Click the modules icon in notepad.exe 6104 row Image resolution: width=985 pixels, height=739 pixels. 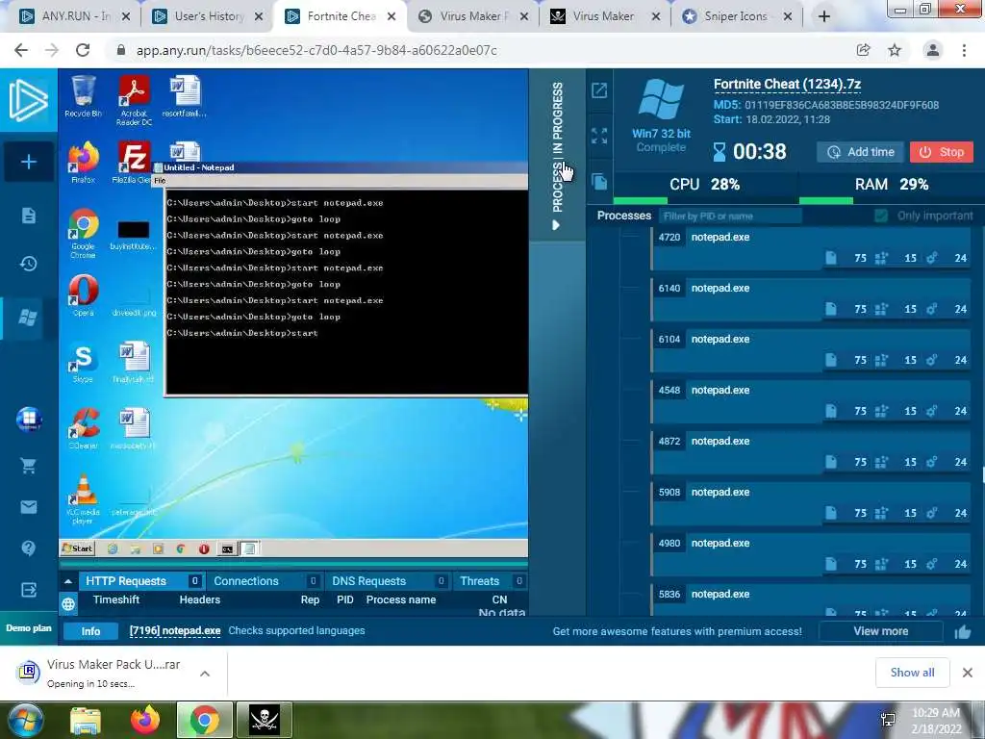[881, 360]
